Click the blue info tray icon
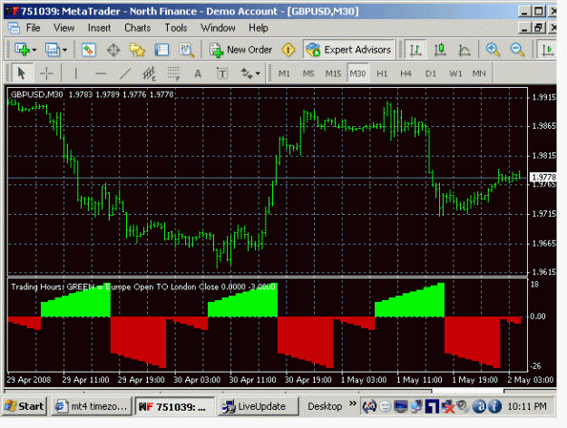The width and height of the screenshot is (567, 428). coord(494,406)
